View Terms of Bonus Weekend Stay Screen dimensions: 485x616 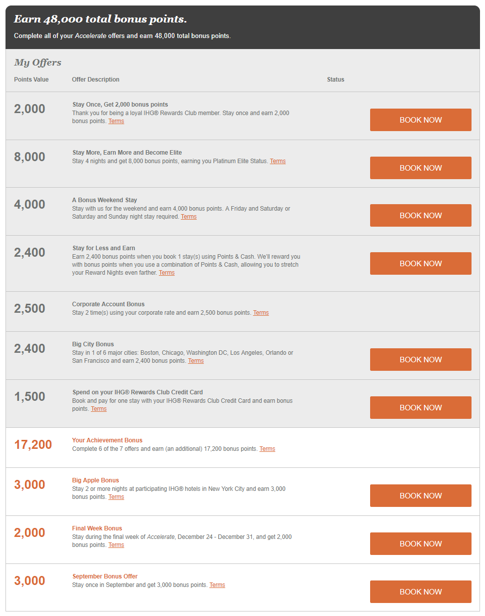189,217
